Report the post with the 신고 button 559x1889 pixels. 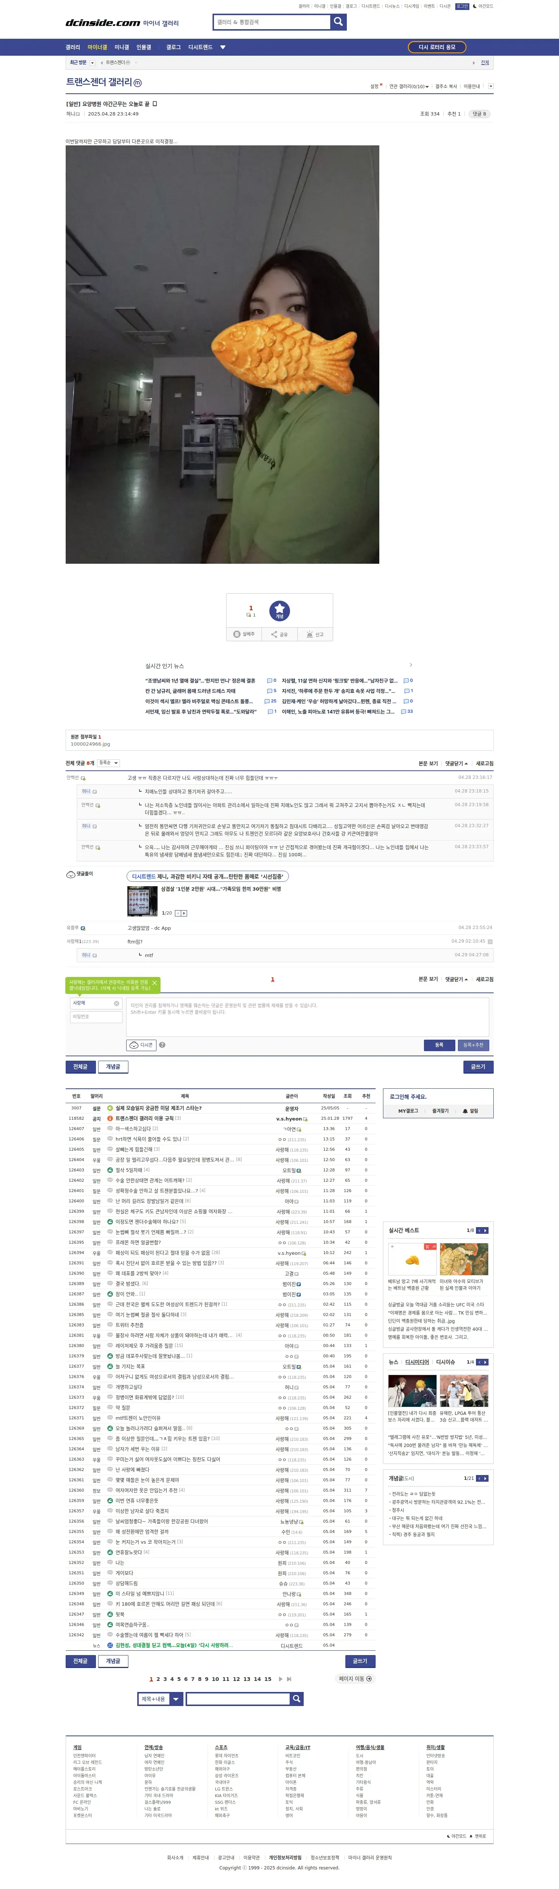[315, 634]
